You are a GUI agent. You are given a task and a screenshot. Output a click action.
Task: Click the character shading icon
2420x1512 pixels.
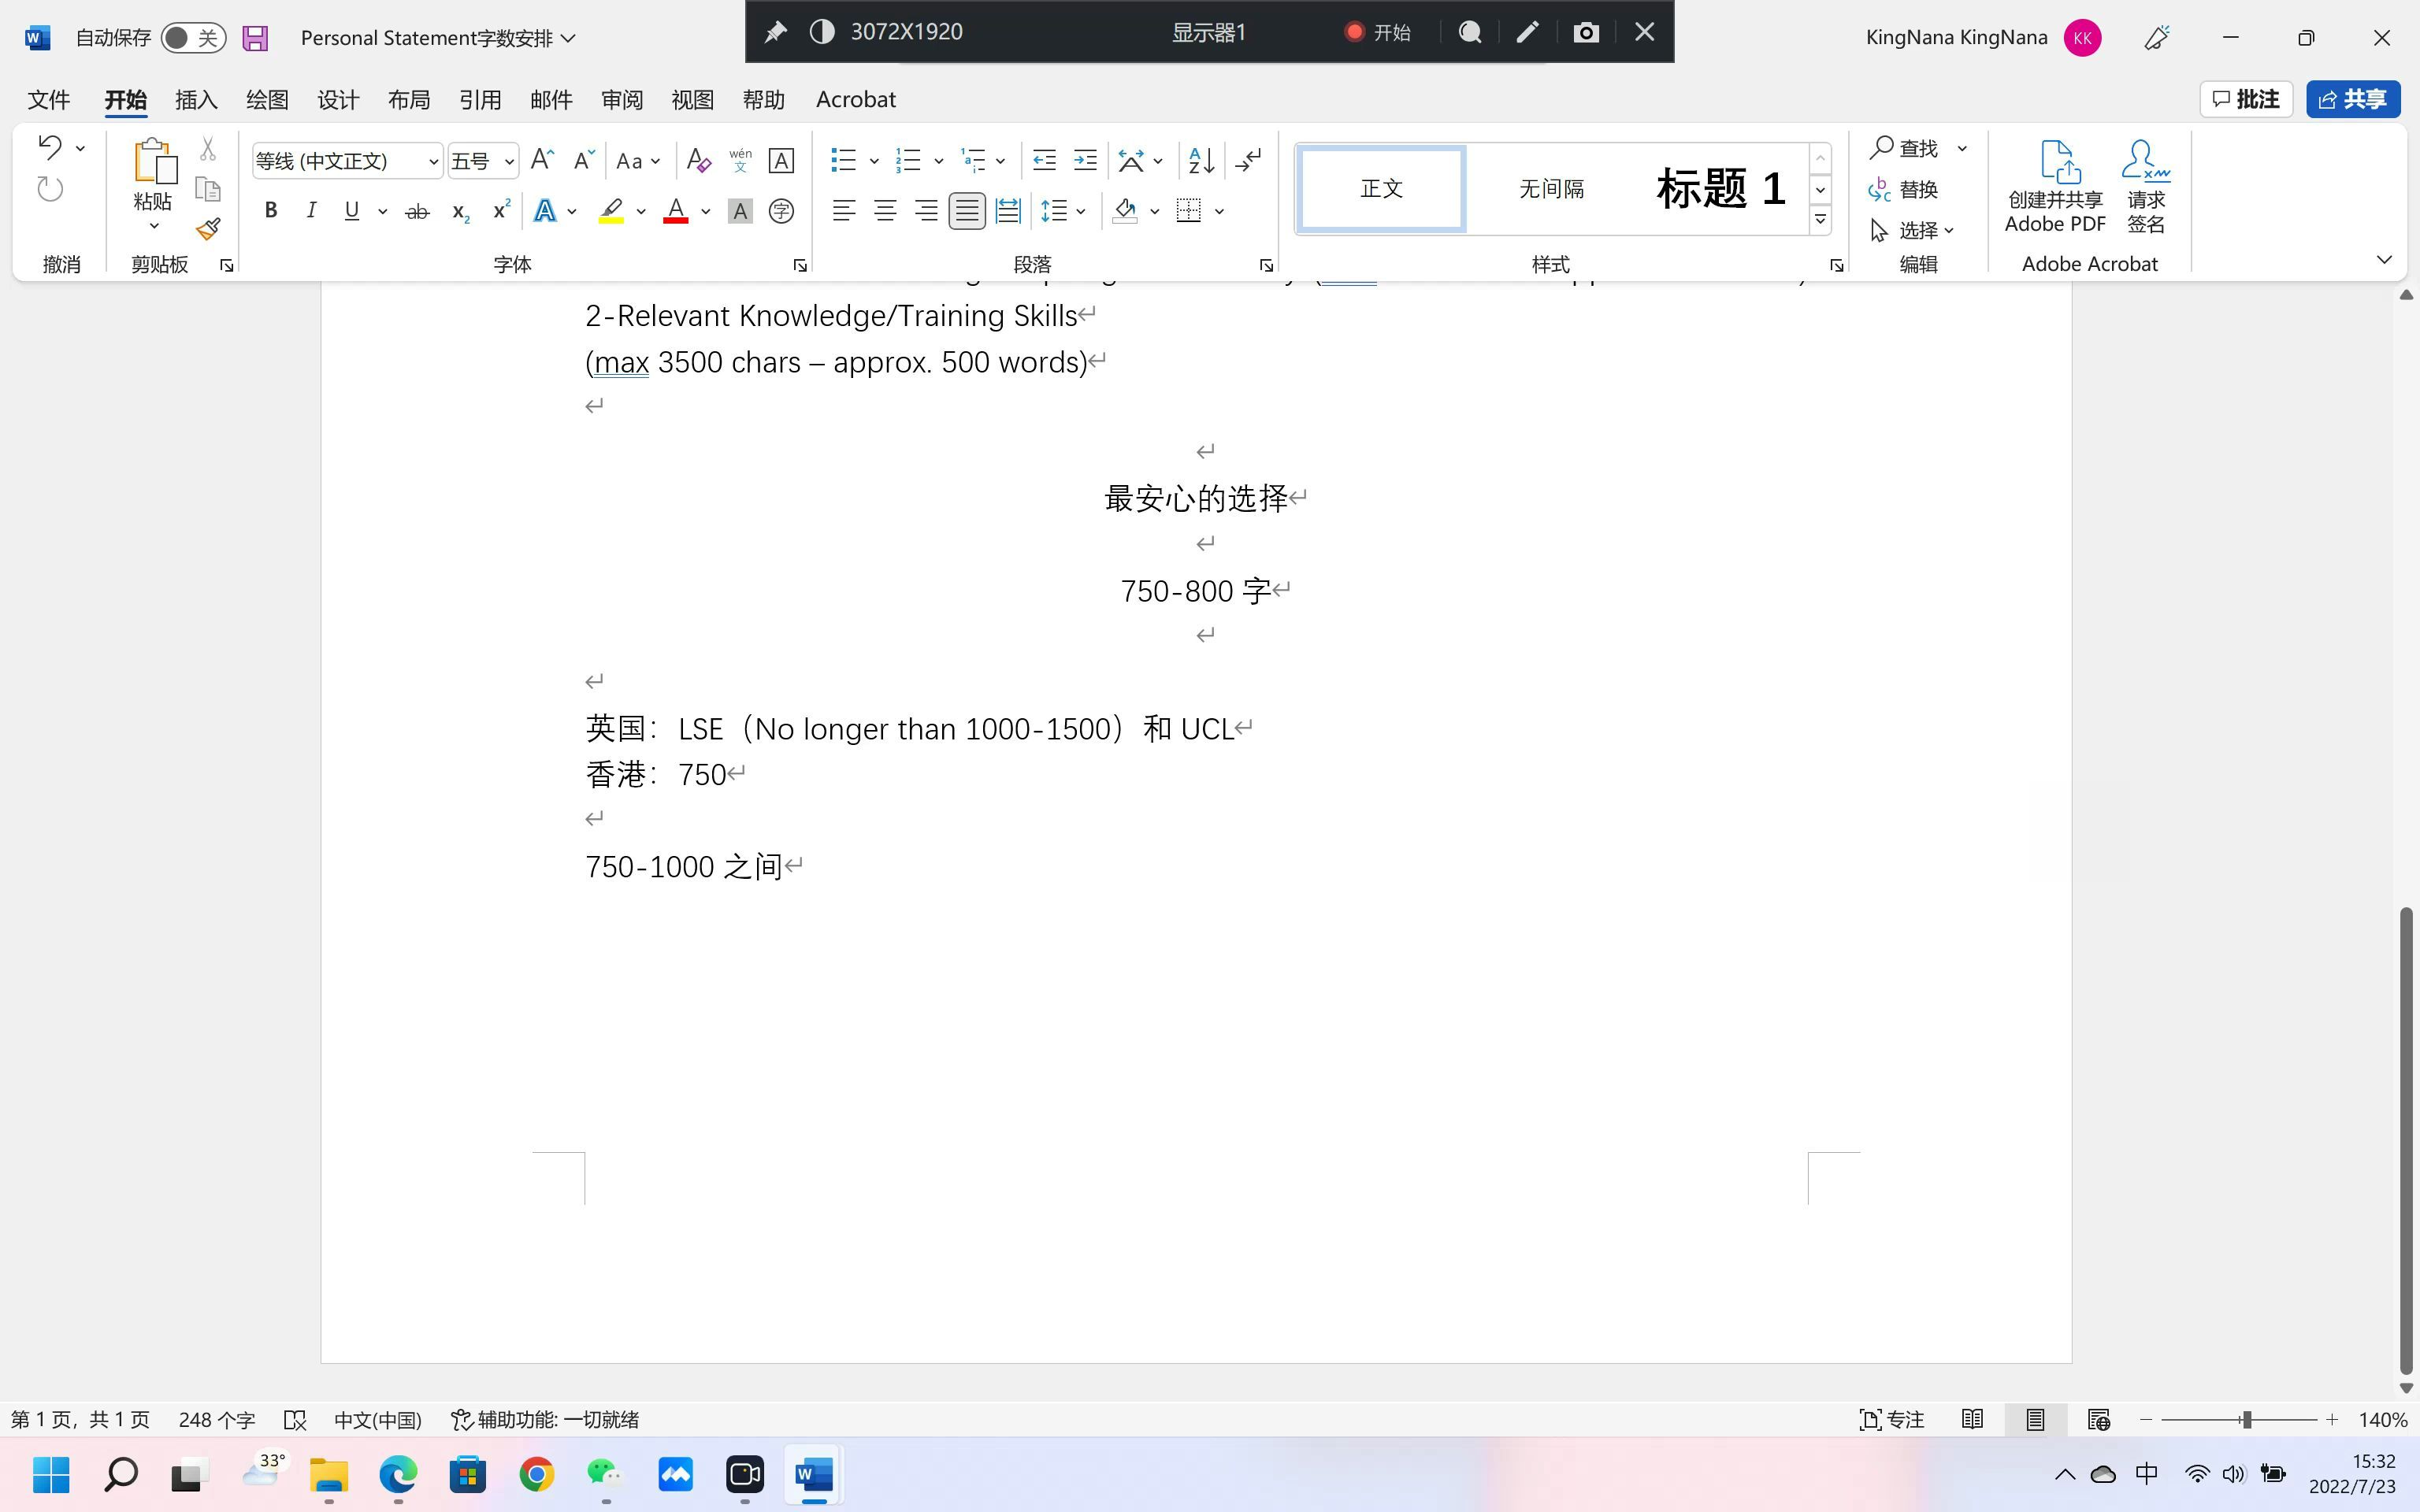[x=740, y=211]
